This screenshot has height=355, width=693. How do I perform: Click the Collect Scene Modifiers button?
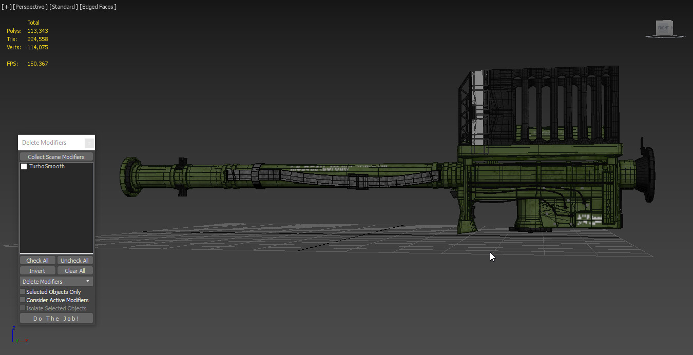(56, 156)
